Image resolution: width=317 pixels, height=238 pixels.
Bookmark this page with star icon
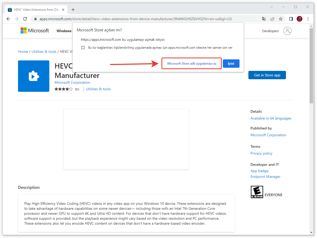[281, 19]
